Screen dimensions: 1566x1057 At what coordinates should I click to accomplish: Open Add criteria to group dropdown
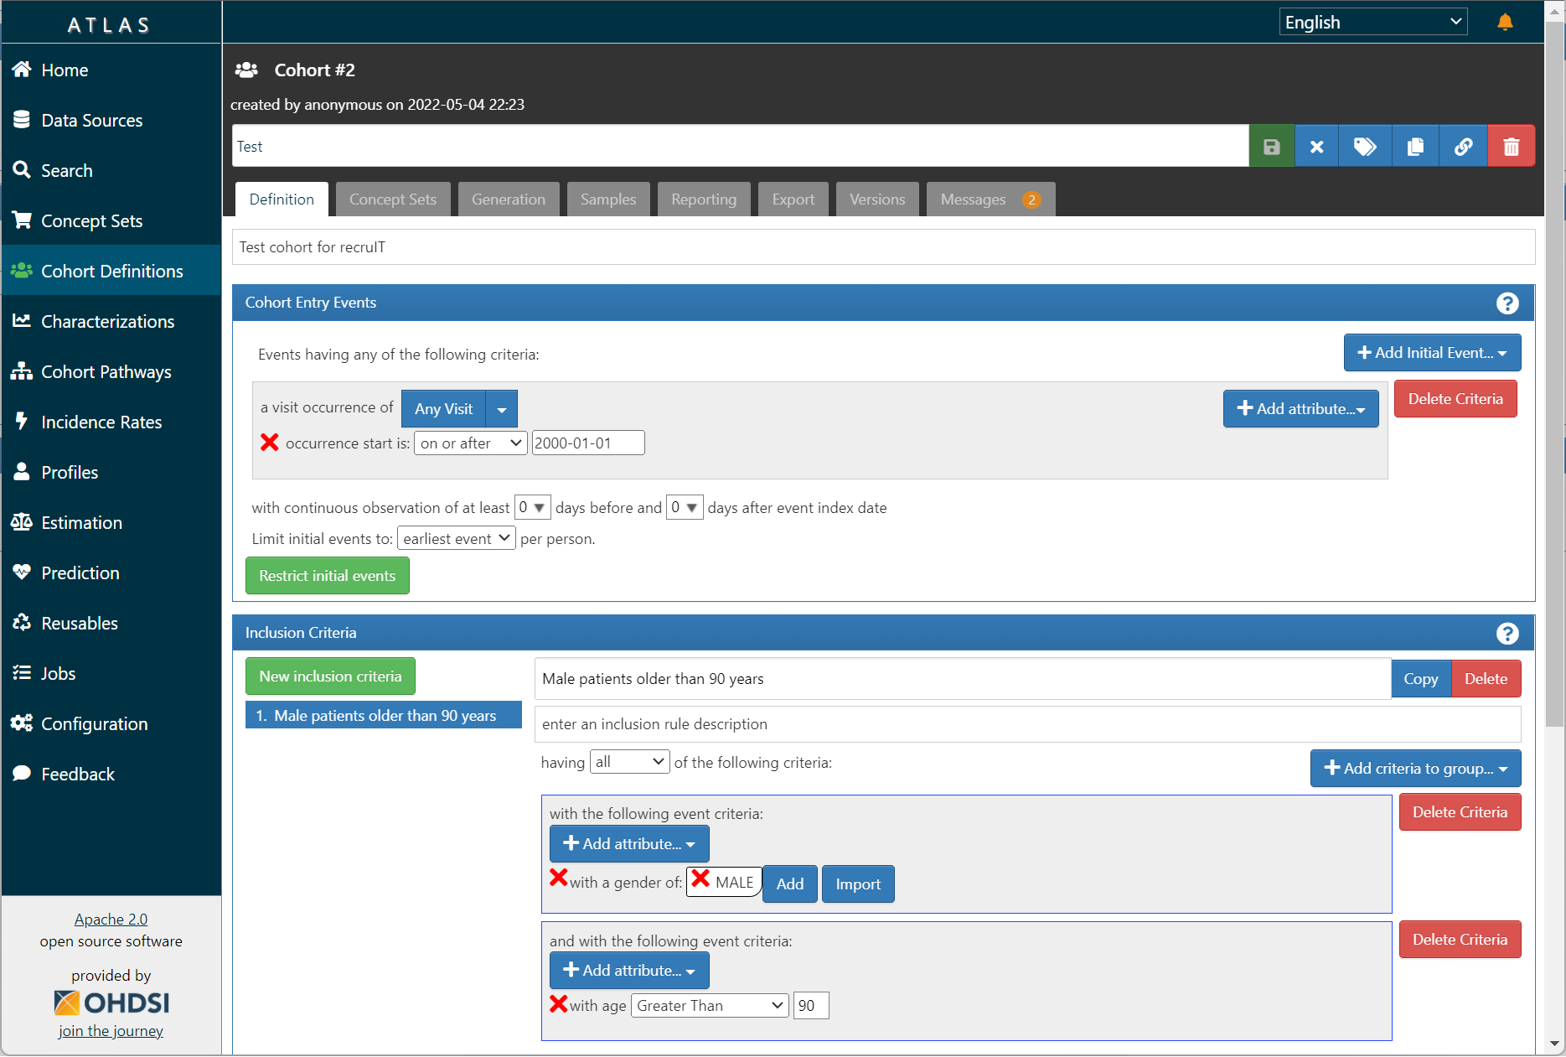(x=1415, y=769)
